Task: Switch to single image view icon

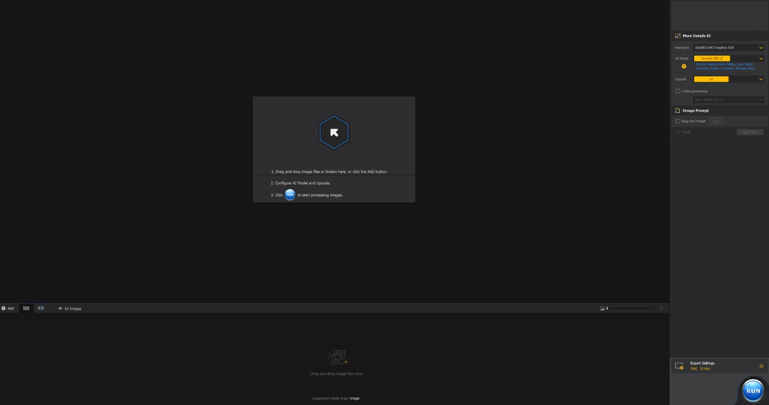Action: [41, 308]
